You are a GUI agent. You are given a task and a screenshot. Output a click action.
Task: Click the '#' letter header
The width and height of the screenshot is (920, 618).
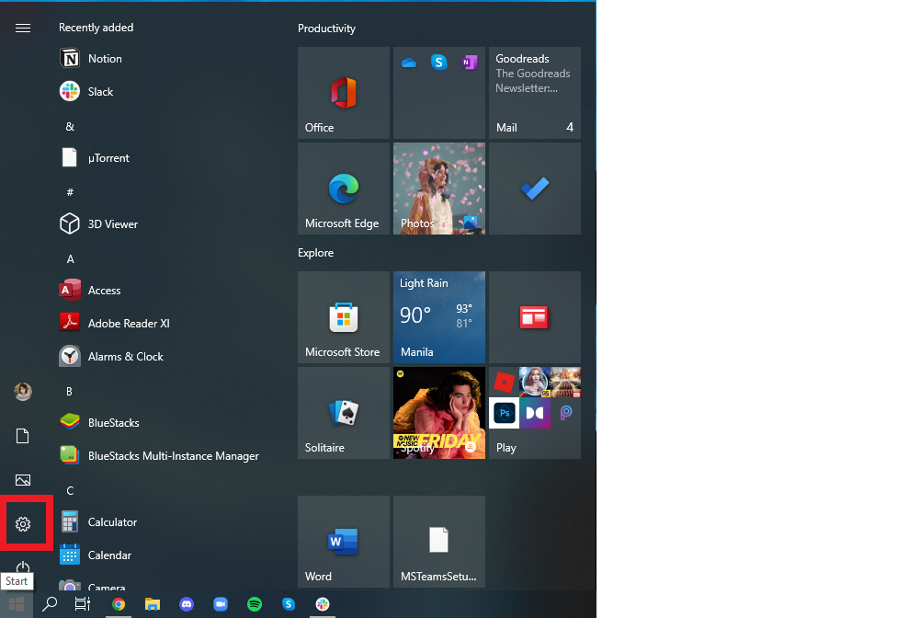70,192
